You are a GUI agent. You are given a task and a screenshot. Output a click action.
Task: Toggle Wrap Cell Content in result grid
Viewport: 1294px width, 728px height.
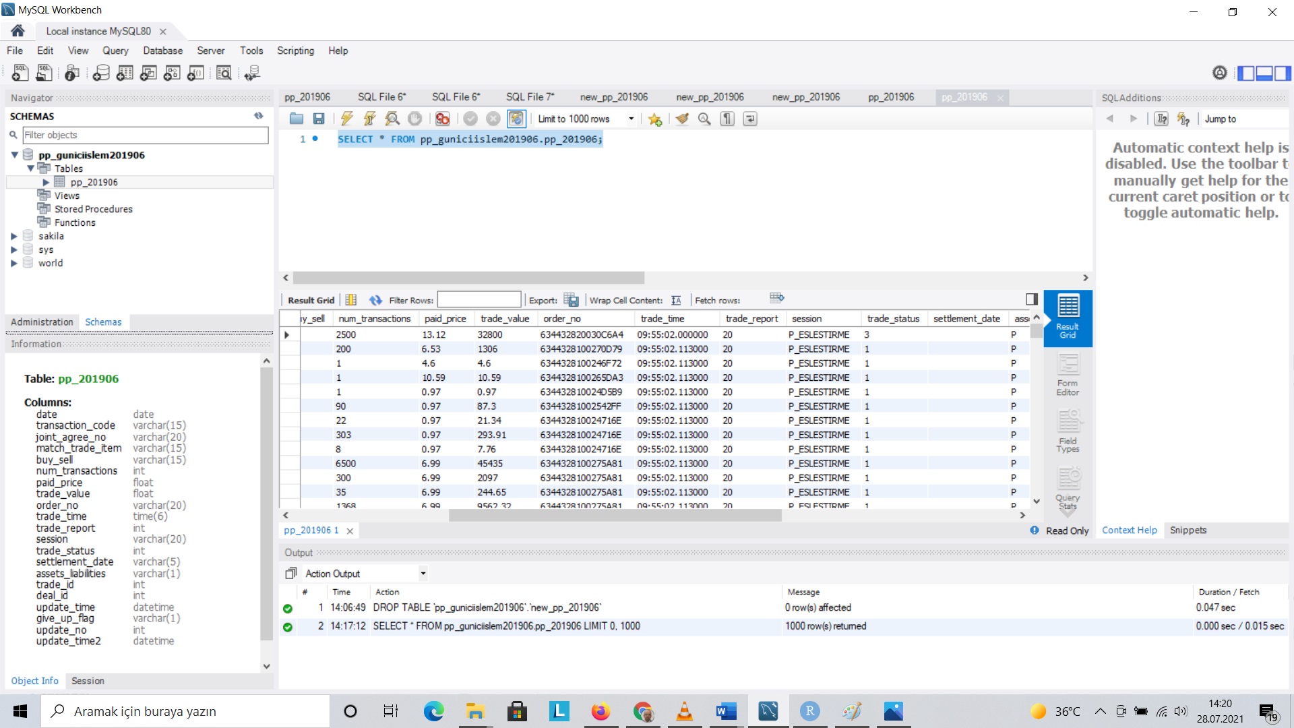coord(677,300)
